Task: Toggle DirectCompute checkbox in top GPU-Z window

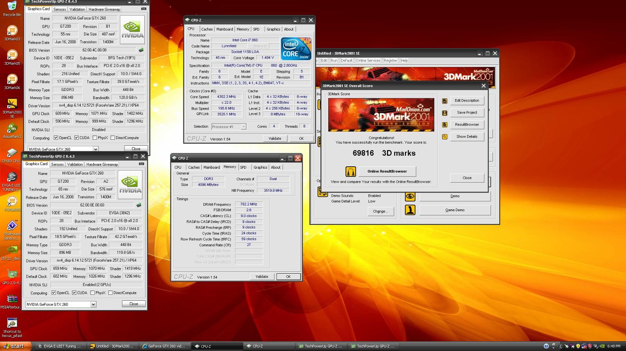Action: pyautogui.click(x=113, y=138)
